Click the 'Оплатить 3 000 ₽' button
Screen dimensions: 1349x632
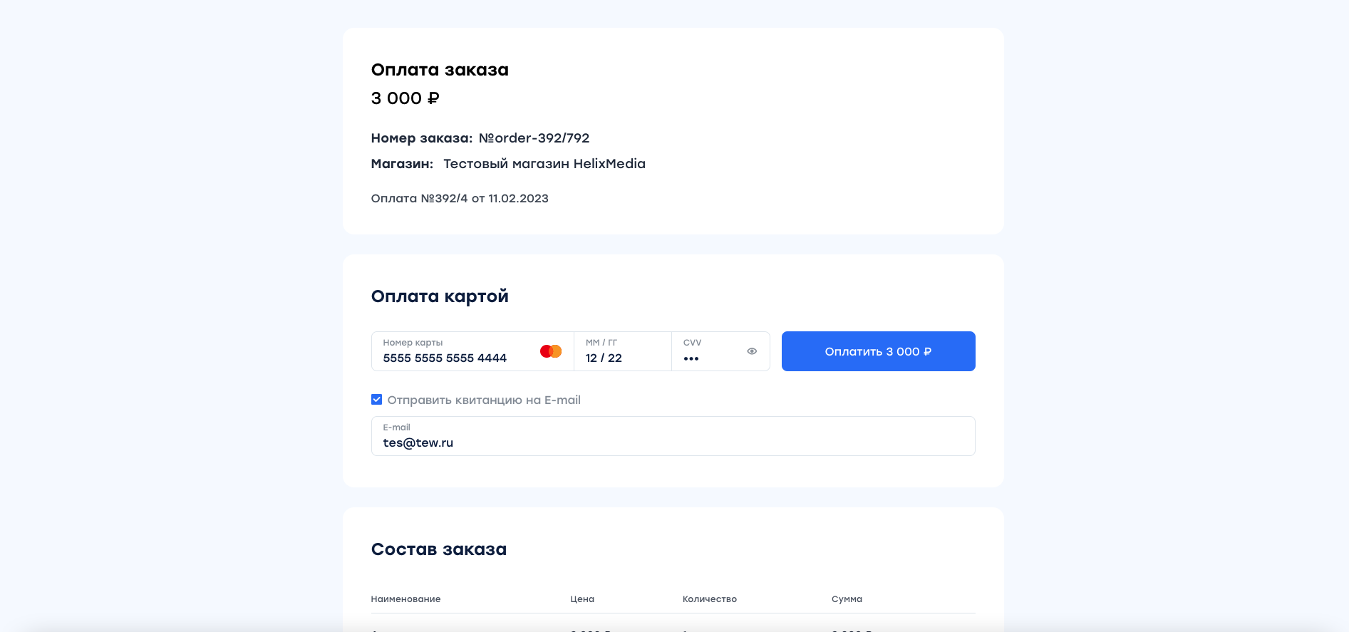coord(878,351)
